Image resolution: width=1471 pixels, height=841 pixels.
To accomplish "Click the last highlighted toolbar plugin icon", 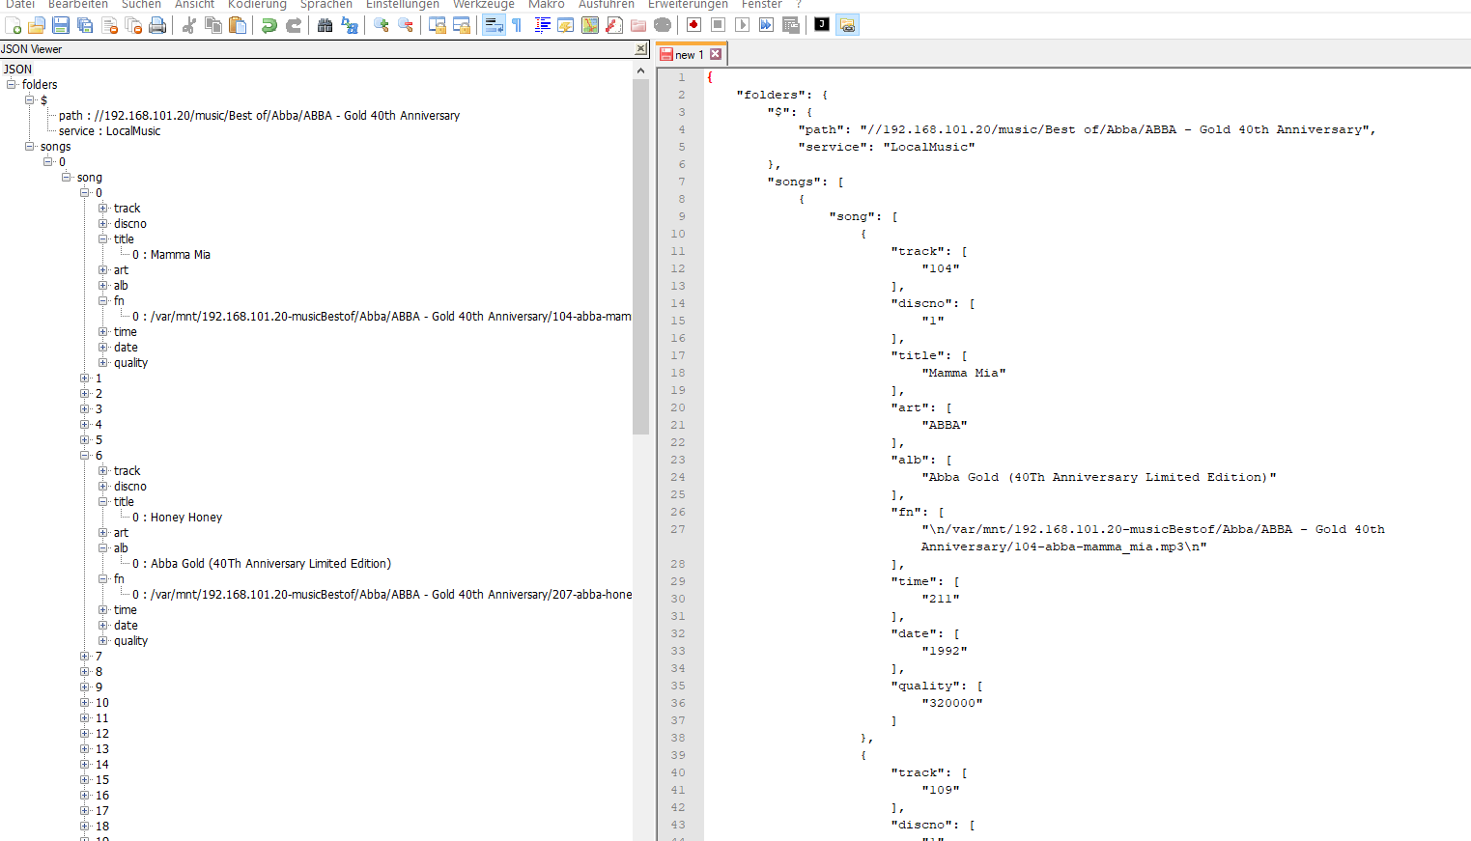I will [847, 25].
